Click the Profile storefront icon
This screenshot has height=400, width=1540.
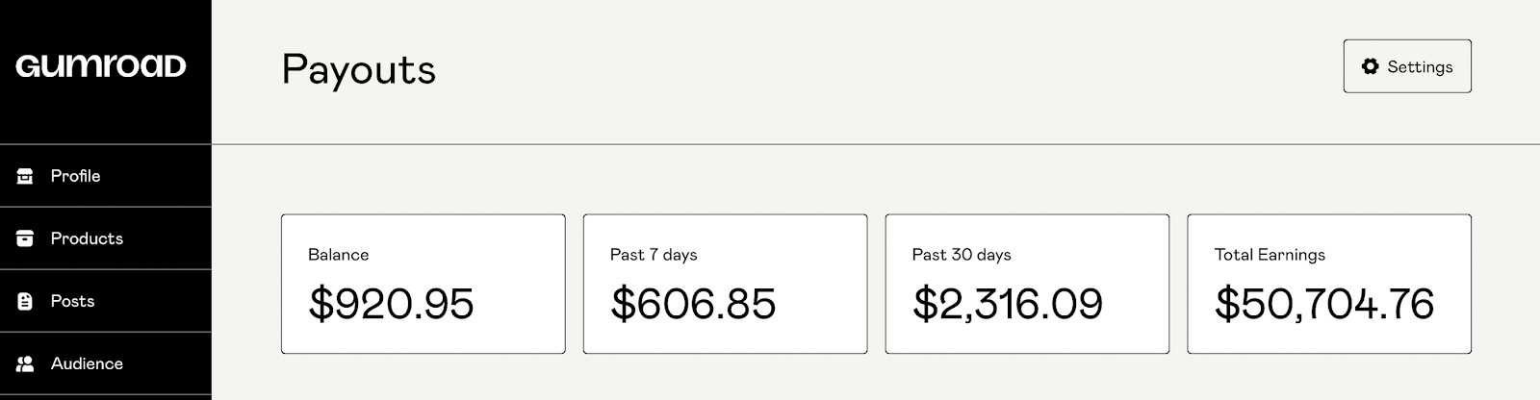coord(26,176)
